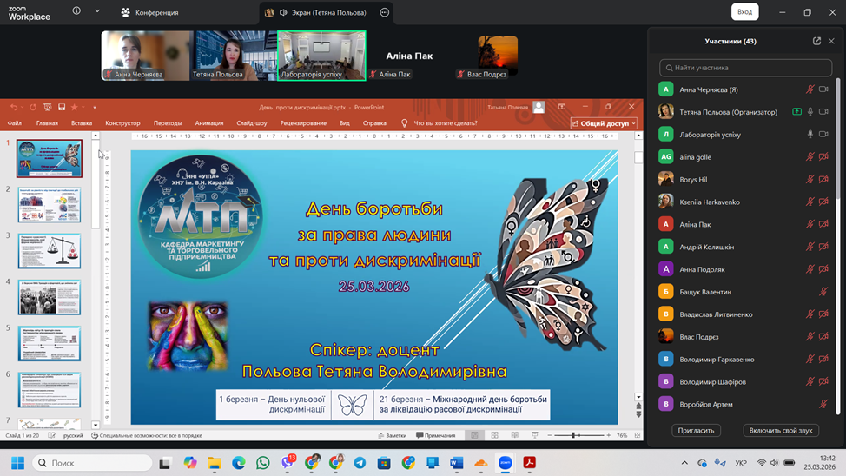Open Adobe Acrobat from taskbar

[529, 463]
